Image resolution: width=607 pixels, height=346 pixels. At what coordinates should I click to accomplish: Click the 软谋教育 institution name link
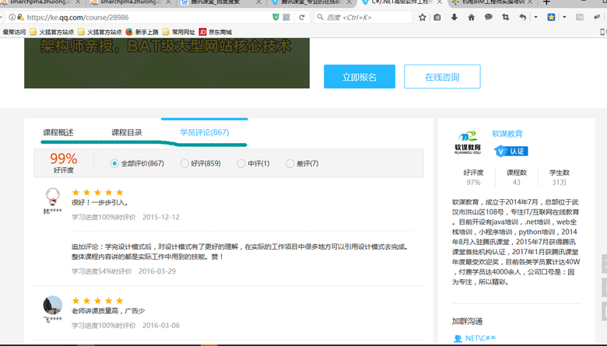(507, 134)
